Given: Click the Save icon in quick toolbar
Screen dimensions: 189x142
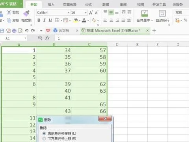Looking at the screenshot, I should coord(2,31).
